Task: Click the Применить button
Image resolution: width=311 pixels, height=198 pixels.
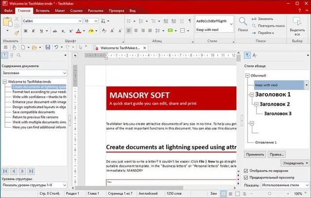Action: point(255,154)
